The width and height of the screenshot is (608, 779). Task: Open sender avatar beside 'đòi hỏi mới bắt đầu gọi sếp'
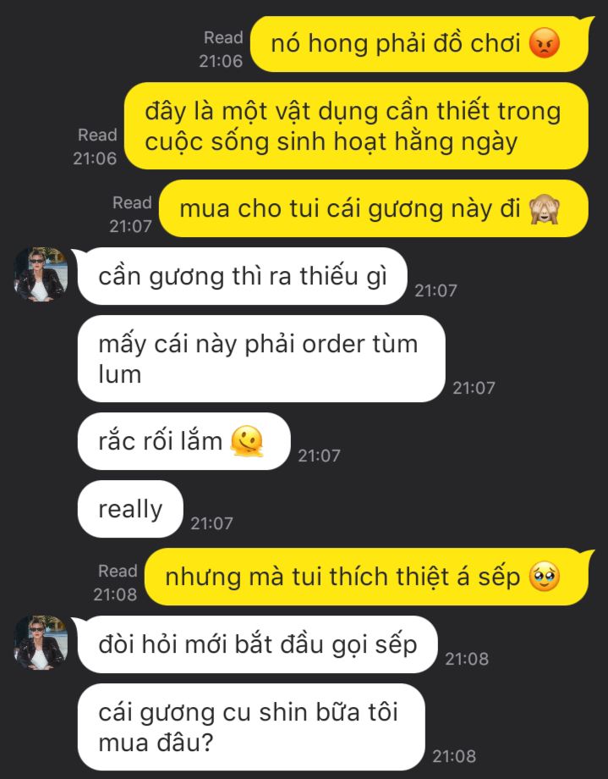point(41,643)
